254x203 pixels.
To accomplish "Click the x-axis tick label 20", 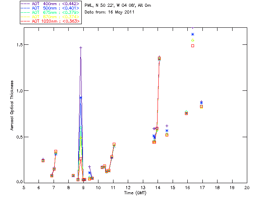I will point(247,188).
